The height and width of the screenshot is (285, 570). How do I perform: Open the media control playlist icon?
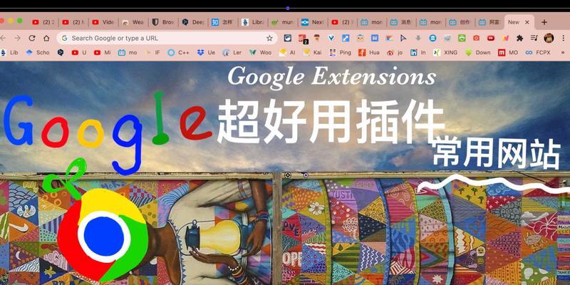click(534, 38)
